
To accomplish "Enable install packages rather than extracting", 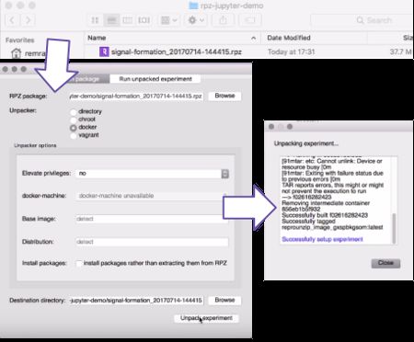I will pyautogui.click(x=79, y=264).
